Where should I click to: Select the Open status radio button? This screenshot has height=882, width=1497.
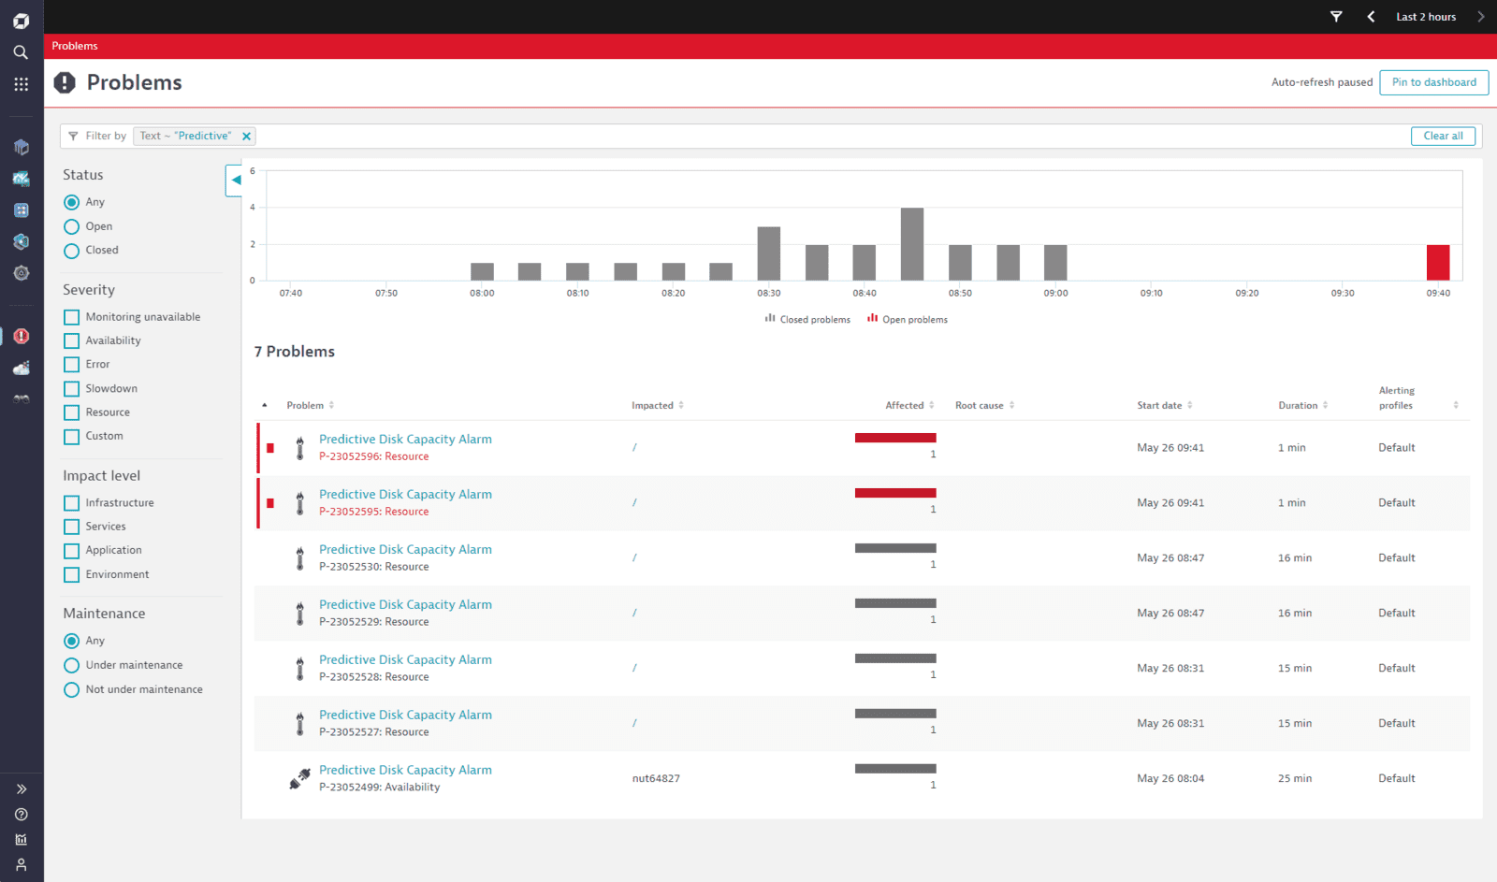(72, 226)
